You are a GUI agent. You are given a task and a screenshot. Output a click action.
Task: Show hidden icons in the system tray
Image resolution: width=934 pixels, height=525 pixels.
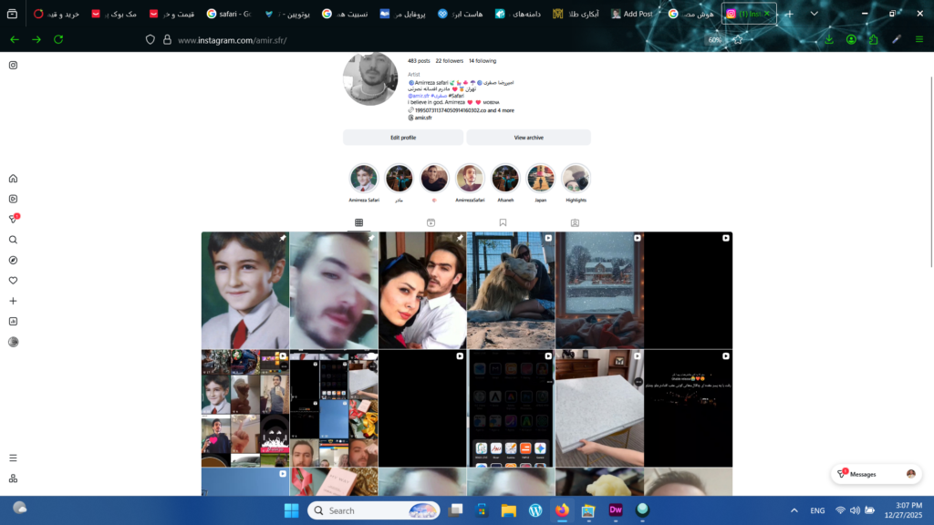coord(794,510)
